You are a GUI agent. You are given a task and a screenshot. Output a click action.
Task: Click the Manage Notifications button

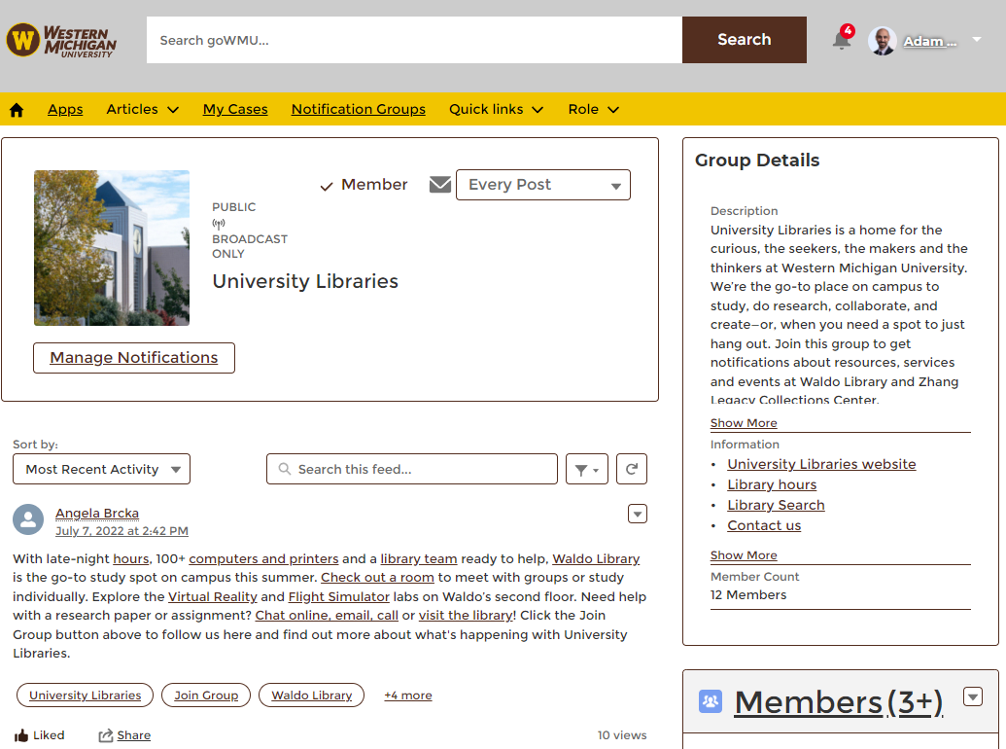point(134,357)
